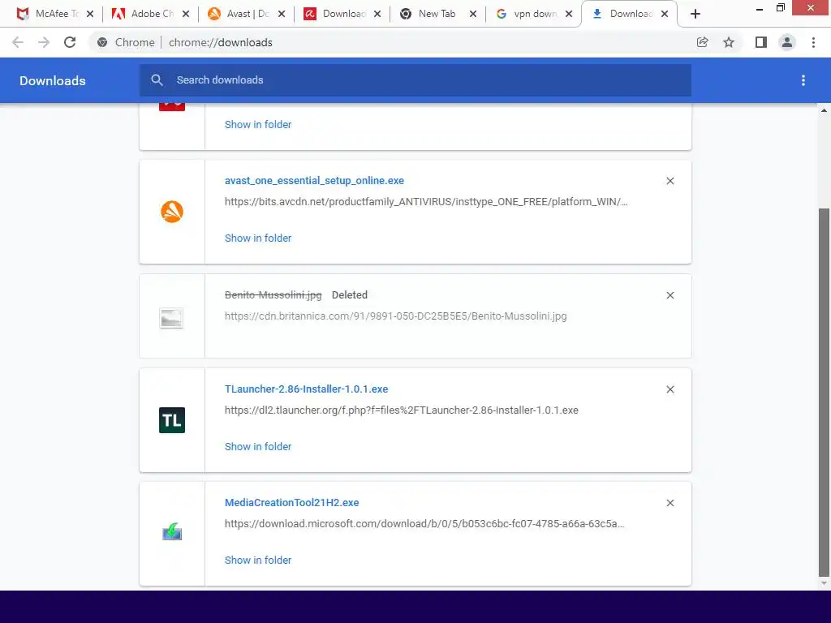
Task: Click the forward navigation arrow
Action: (x=44, y=42)
